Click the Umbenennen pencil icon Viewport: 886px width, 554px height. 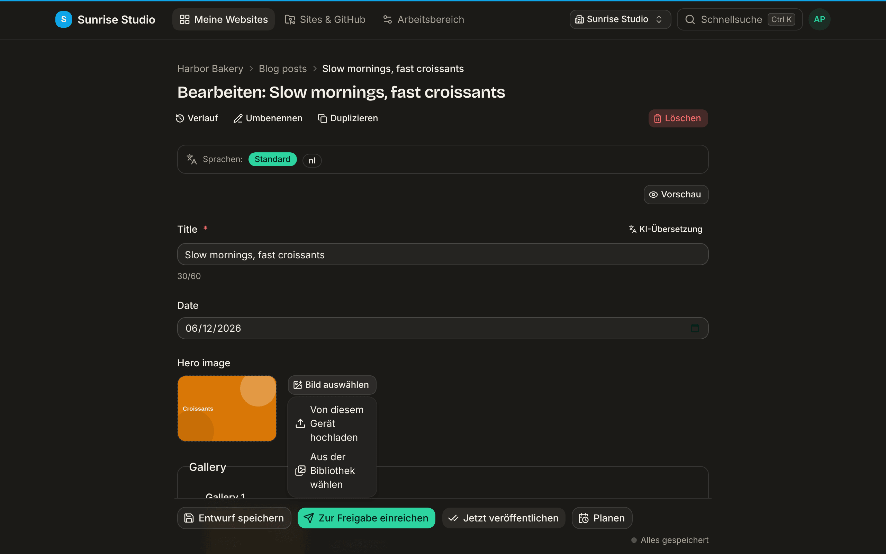click(x=238, y=118)
